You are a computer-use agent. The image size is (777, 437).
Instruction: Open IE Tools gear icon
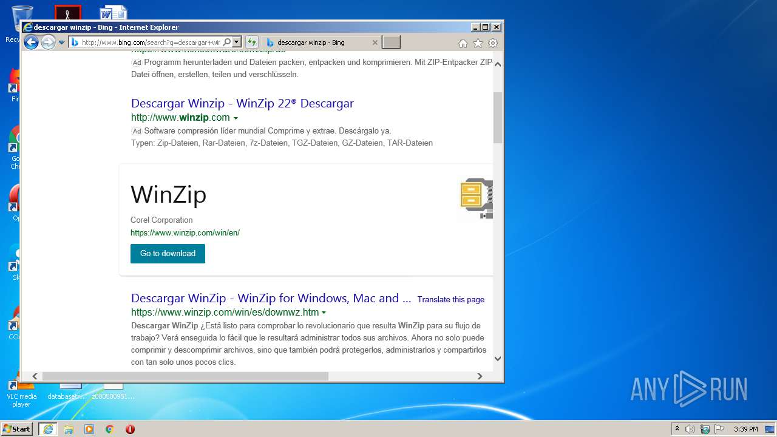[x=493, y=43]
